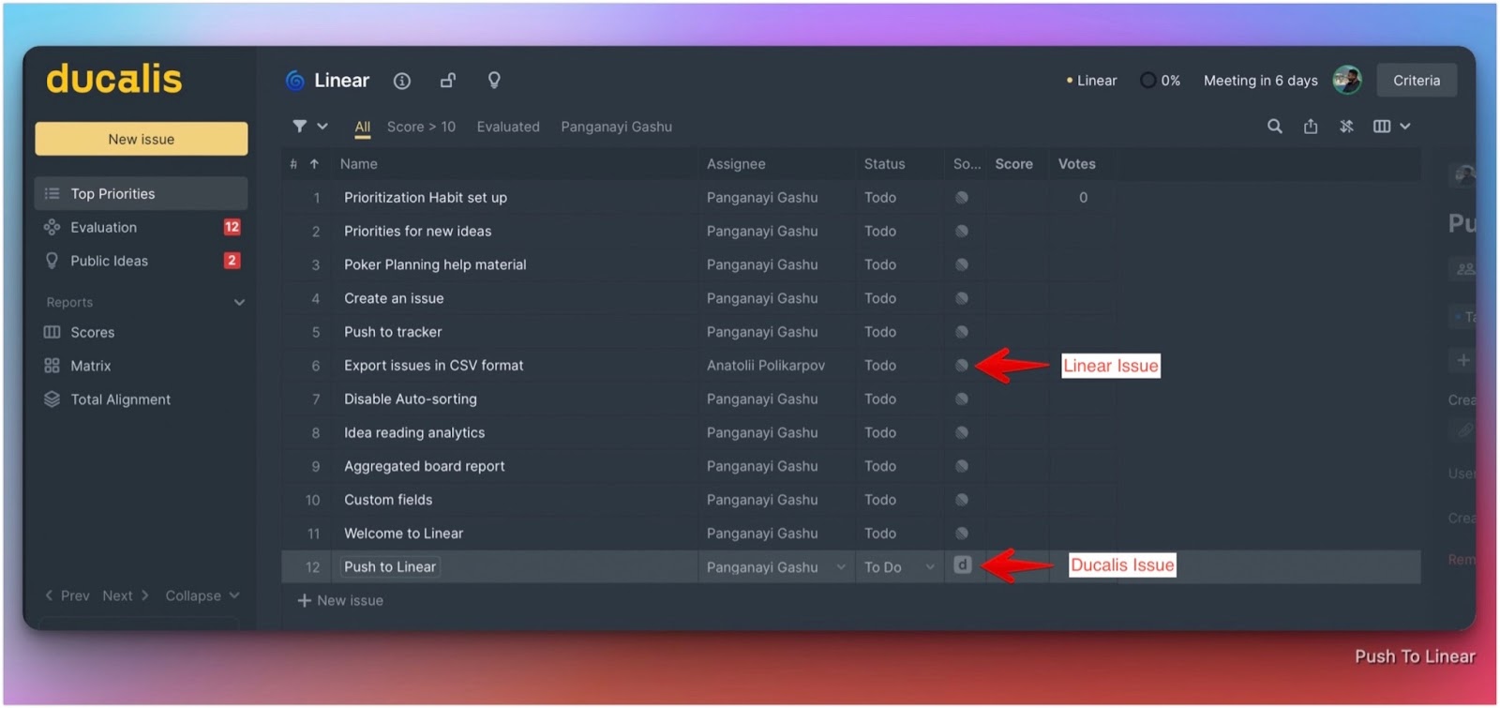
Task: Select the Evaluated filter tab
Action: point(508,127)
